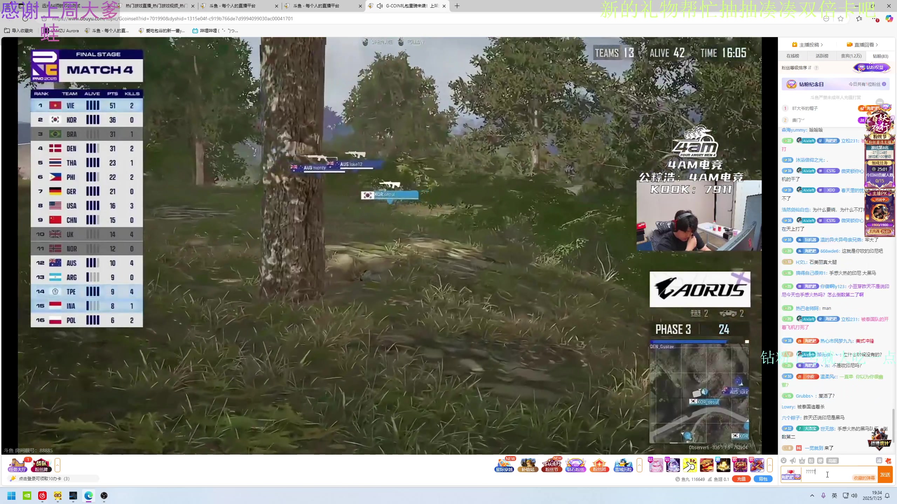Open the 雪域历险 adventure icon

623,465
